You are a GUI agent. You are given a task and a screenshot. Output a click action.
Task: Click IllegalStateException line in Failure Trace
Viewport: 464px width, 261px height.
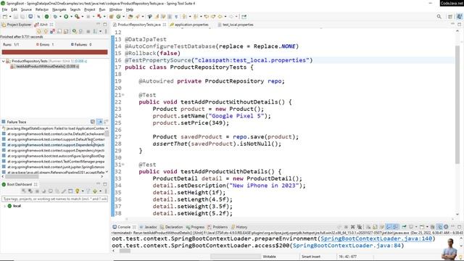[x=53, y=128]
